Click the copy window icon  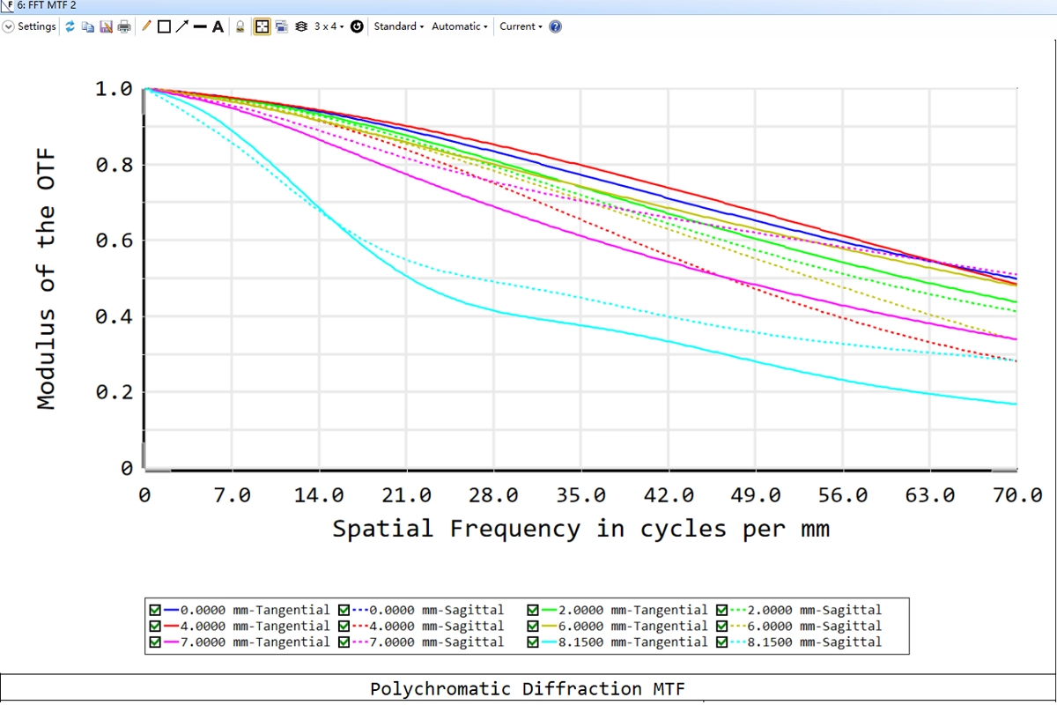(x=87, y=26)
